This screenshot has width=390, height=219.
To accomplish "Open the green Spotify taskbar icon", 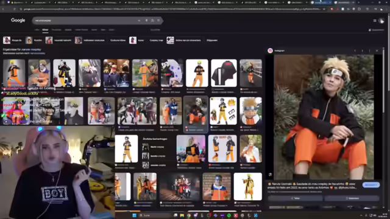I will (229, 215).
